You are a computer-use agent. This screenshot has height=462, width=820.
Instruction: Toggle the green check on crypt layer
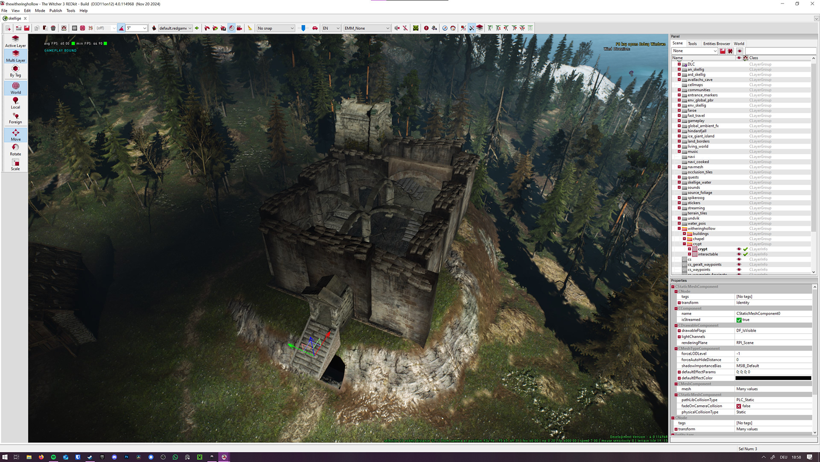[746, 249]
